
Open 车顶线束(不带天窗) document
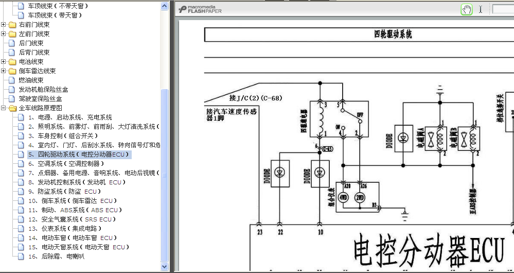pyautogui.click(x=58, y=6)
